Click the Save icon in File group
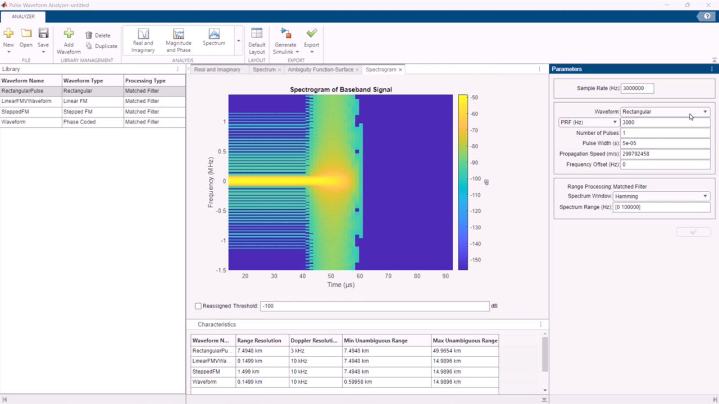Viewport: 719px width, 404px height. (x=43, y=33)
